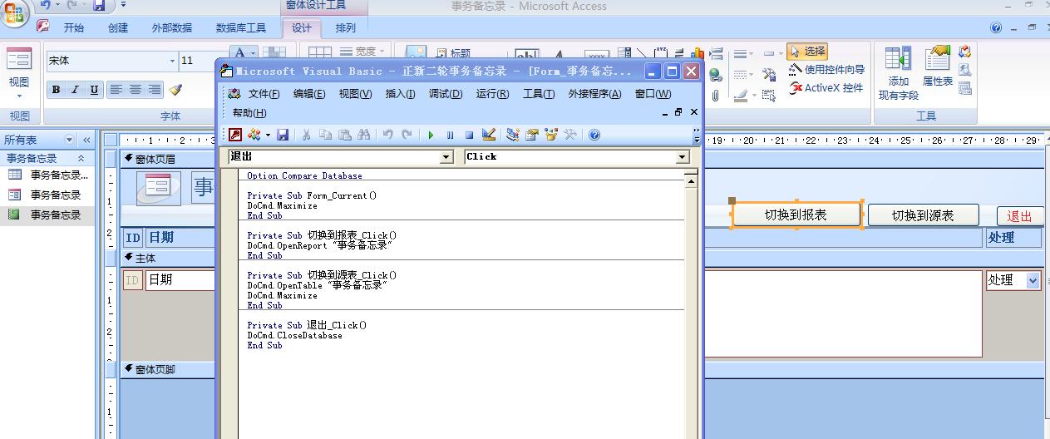
Task: Click code window vertical scrollbar up arrow
Action: [x=691, y=180]
